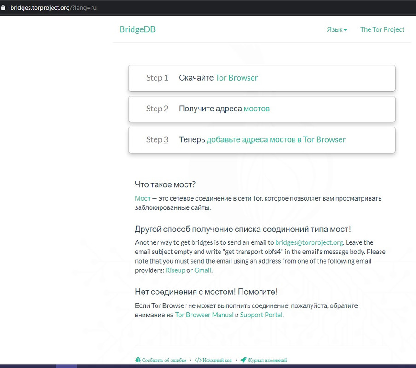Image resolution: width=416 pixels, height=368 pixels.
Task: Click the padlock icon in address bar
Action: (x=3, y=7)
